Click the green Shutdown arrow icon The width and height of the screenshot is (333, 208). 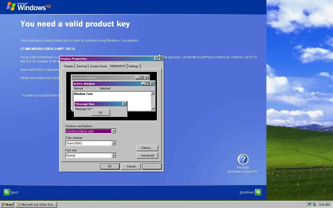pos(258,192)
